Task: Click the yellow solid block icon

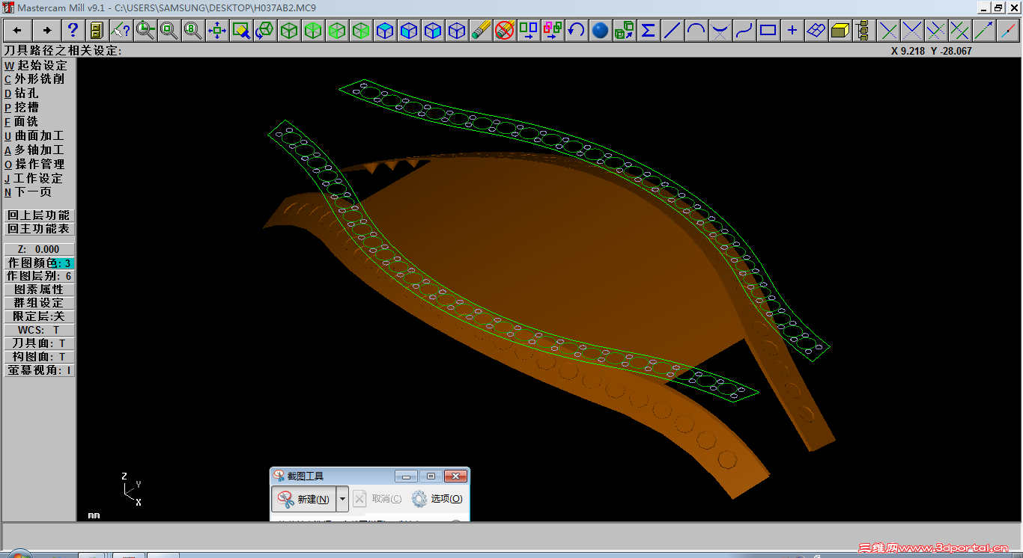Action: tap(840, 31)
